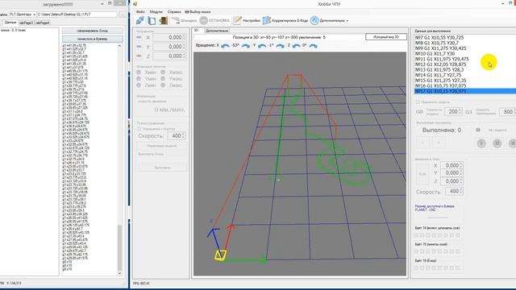Switch to the 3D tab
This screenshot has width=516, height=290.
tap(197, 31)
